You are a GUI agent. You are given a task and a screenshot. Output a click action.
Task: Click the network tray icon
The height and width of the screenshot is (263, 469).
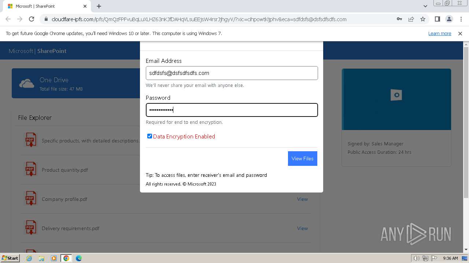point(425,258)
